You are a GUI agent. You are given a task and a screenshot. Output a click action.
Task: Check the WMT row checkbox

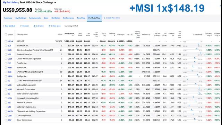coord(6,68)
